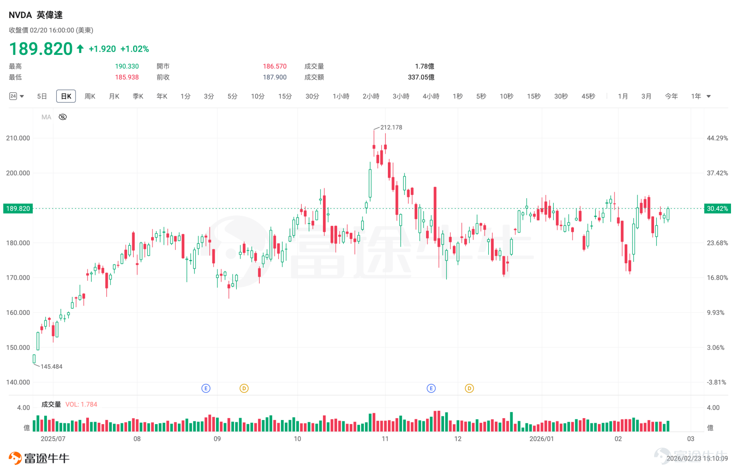Switch to 5日 chart view

click(42, 96)
